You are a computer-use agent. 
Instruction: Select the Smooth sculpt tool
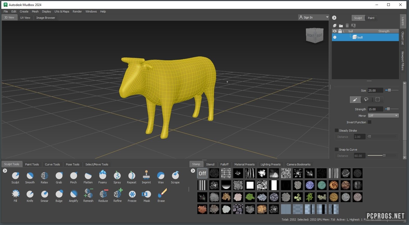click(x=30, y=176)
